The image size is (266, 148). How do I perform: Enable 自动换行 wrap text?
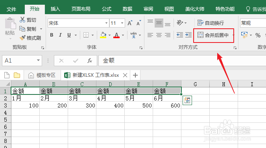[211, 23]
